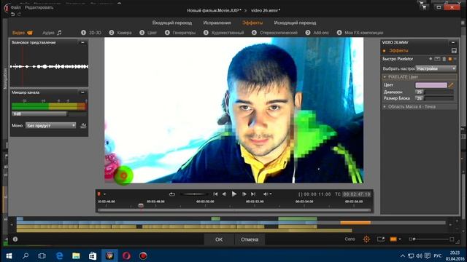
Task: Click the clip duration timecode 00:00:11.00
Action: pos(317,194)
